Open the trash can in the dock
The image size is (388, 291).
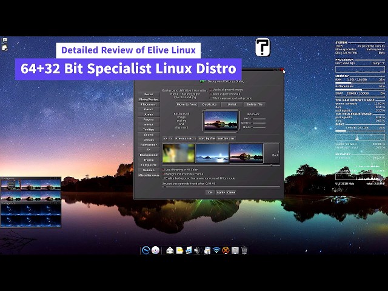(244, 250)
